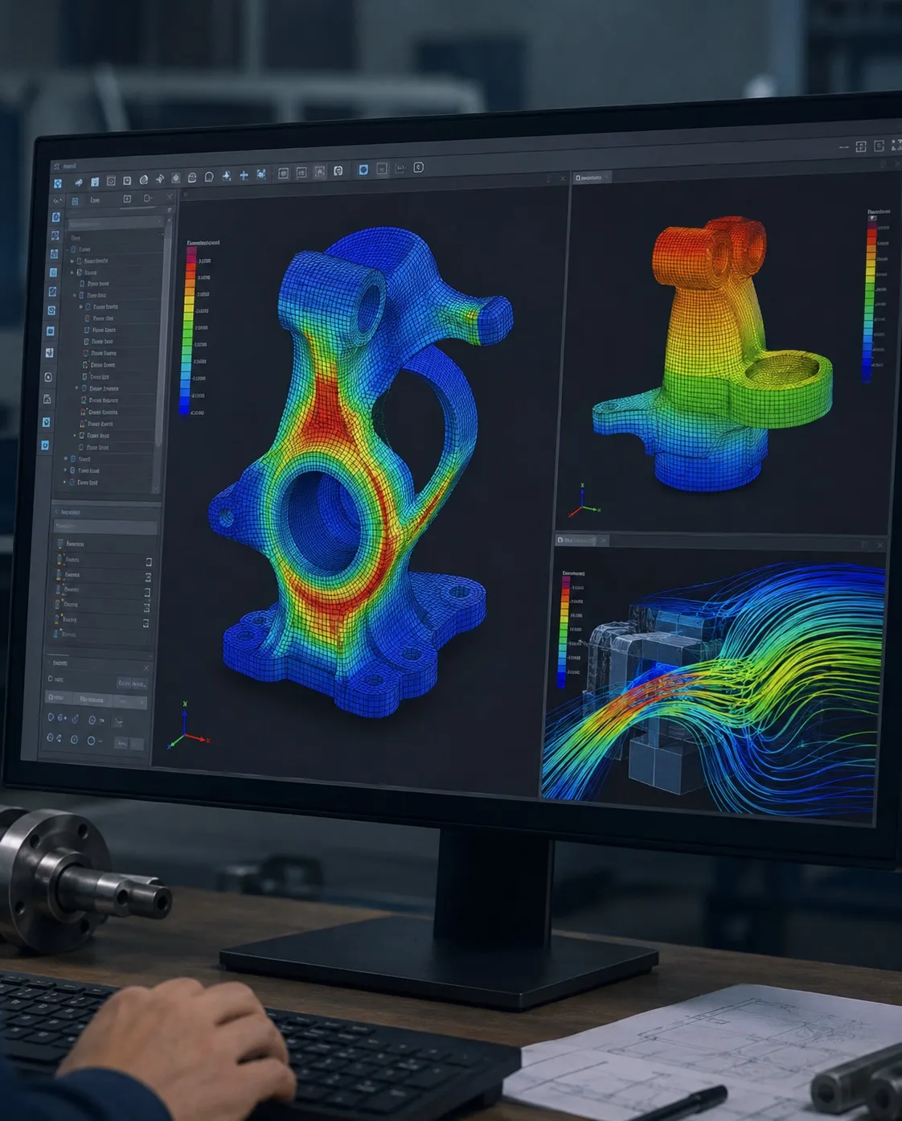
Task: Click the filter field above the model tree
Action: point(114,223)
